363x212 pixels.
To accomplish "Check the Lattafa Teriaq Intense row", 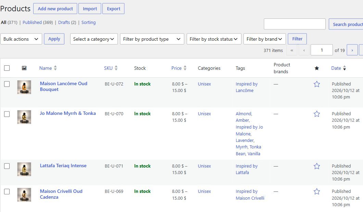I will coord(7,166).
